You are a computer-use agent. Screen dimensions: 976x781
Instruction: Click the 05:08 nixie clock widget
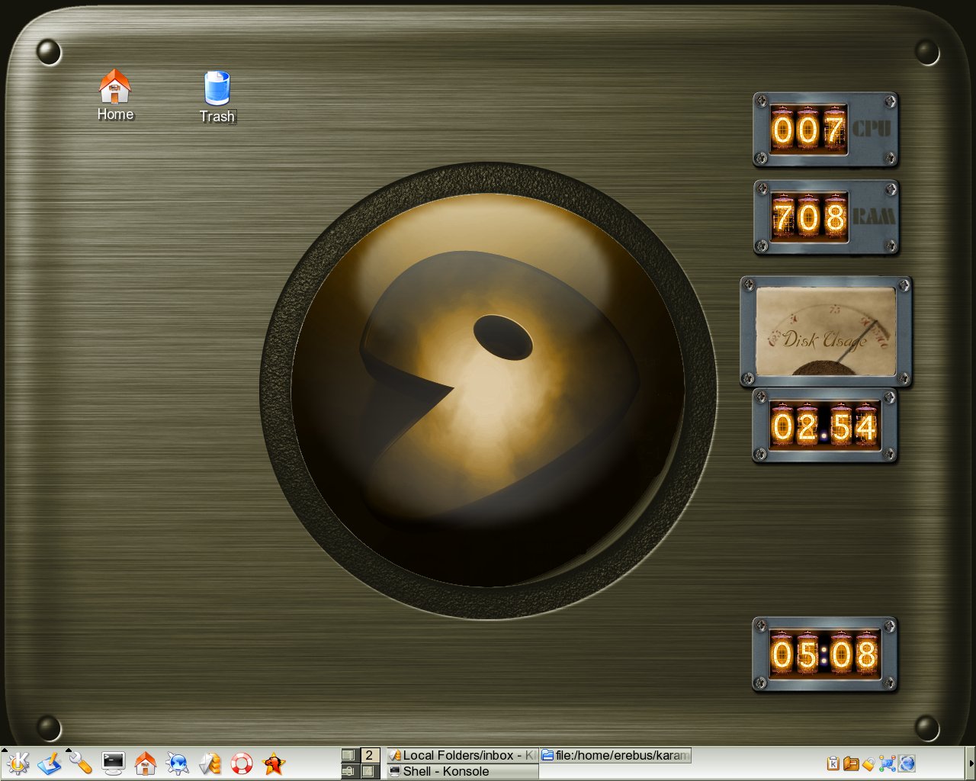pos(825,654)
